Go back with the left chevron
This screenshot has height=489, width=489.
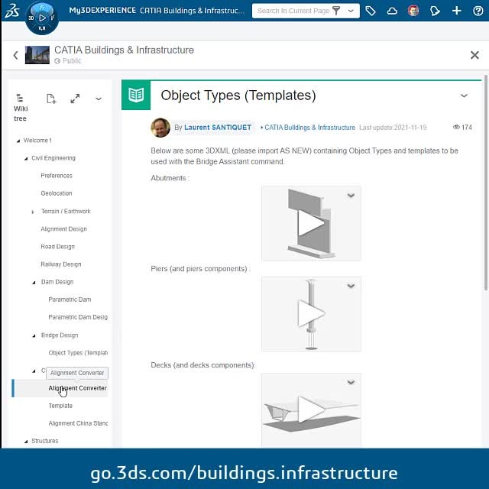(x=15, y=55)
